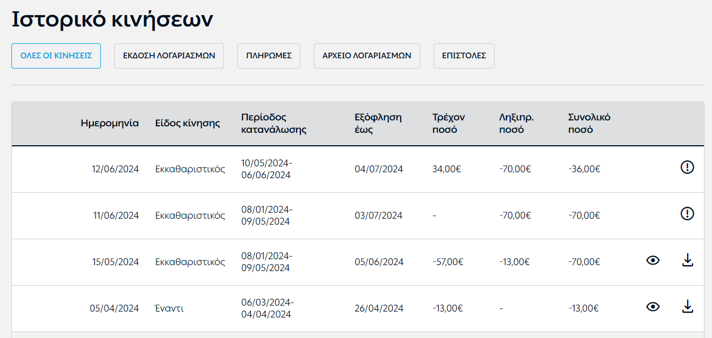Click the Ημερομηνία column header
The image size is (712, 338).
[x=109, y=123]
